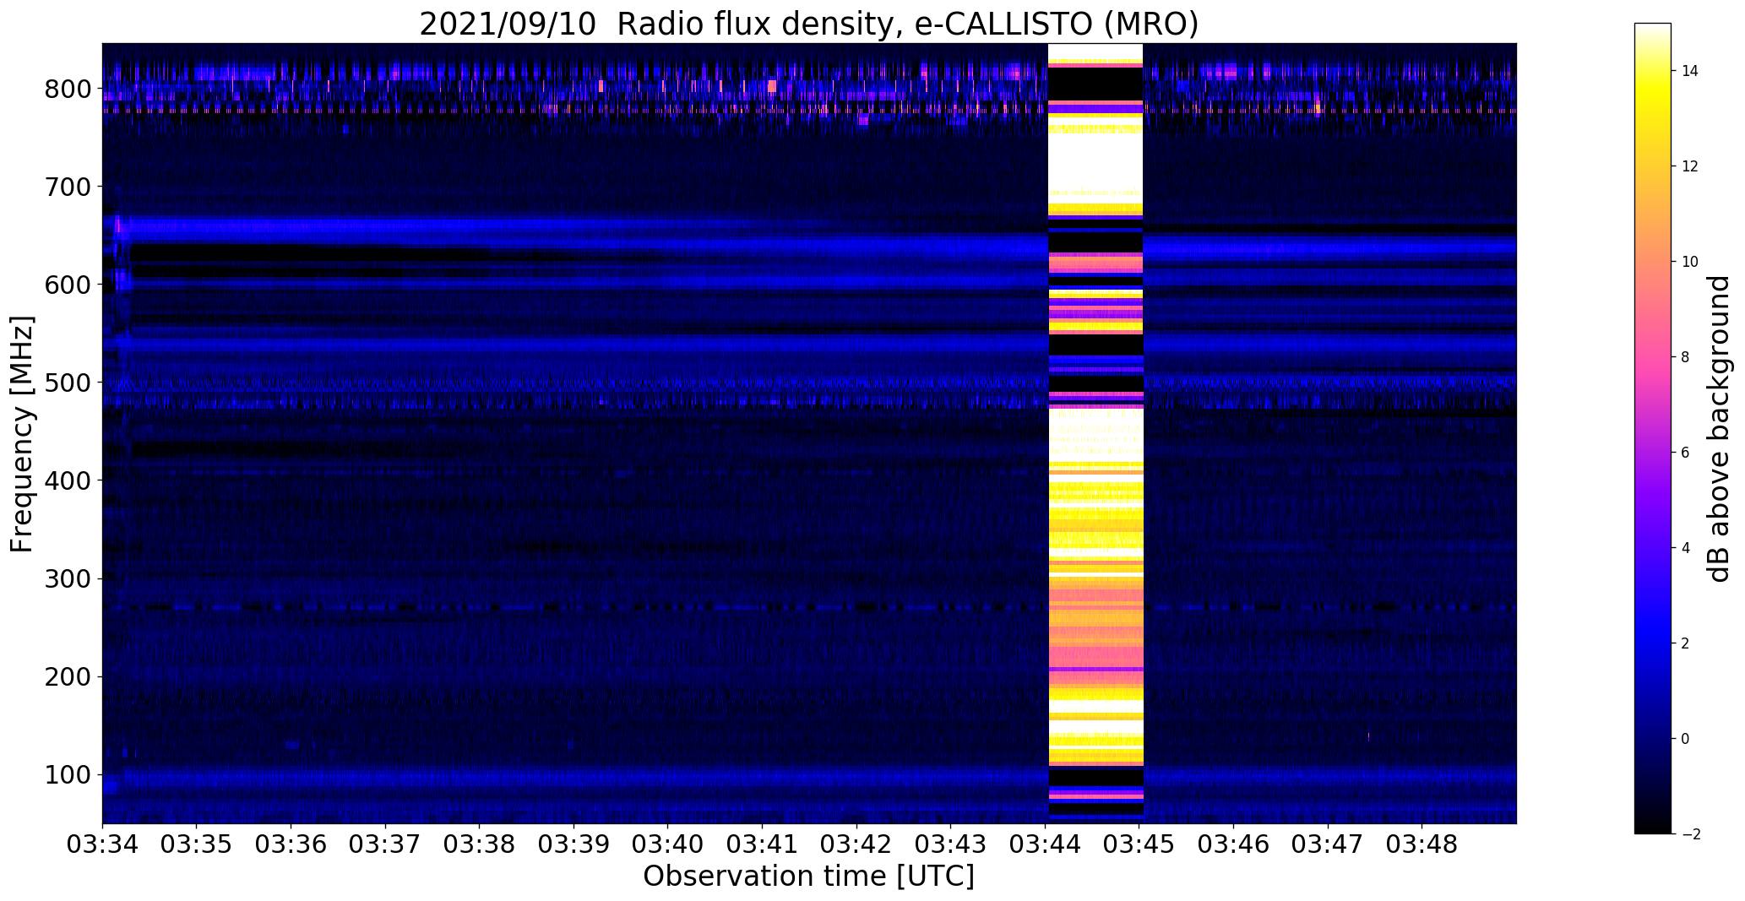Click the colorbar tick label 2
The image size is (1745, 901).
coord(1685,643)
